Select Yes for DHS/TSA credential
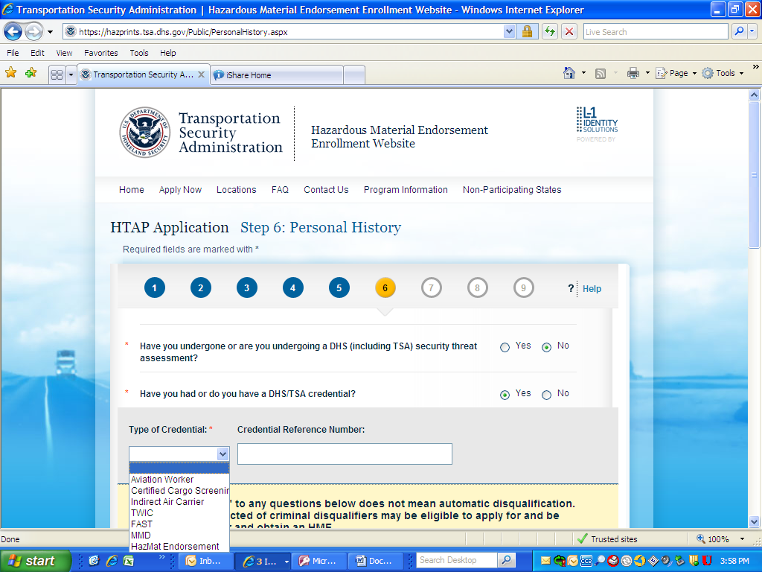 (x=505, y=395)
